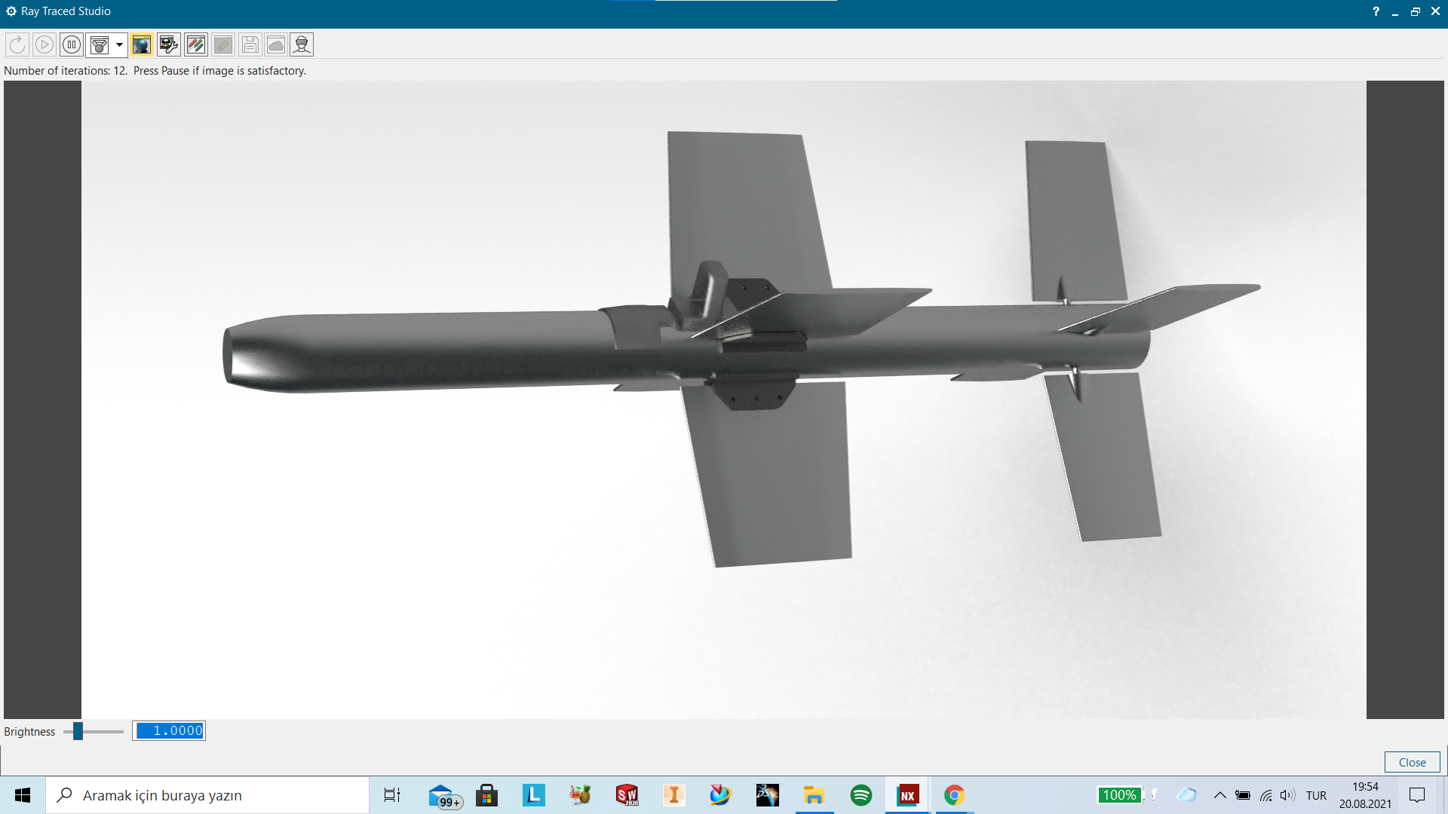Click the volume speaker tray icon
The height and width of the screenshot is (814, 1448).
point(1288,795)
